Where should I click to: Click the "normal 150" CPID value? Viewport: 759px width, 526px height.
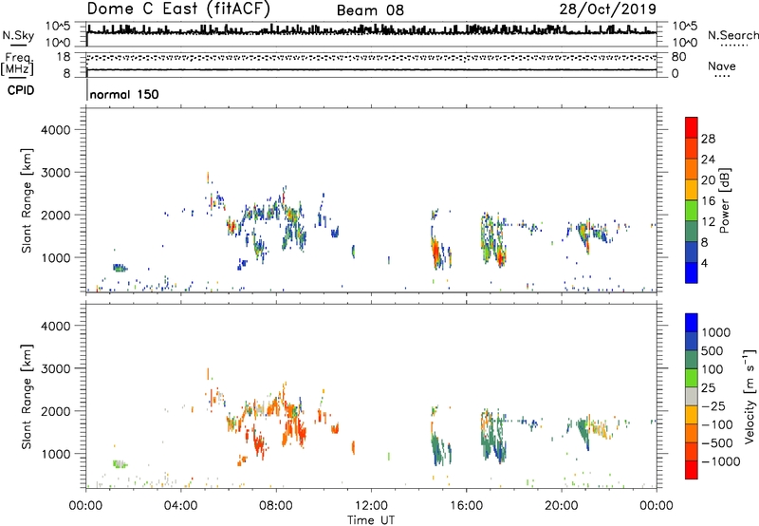[x=124, y=94]
